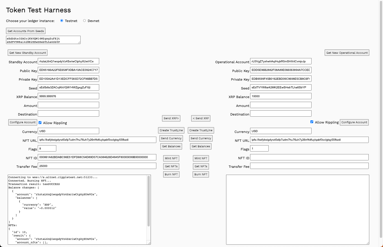383x247 pixels.
Task: Click the Send XRP> button
Action: 171,118
